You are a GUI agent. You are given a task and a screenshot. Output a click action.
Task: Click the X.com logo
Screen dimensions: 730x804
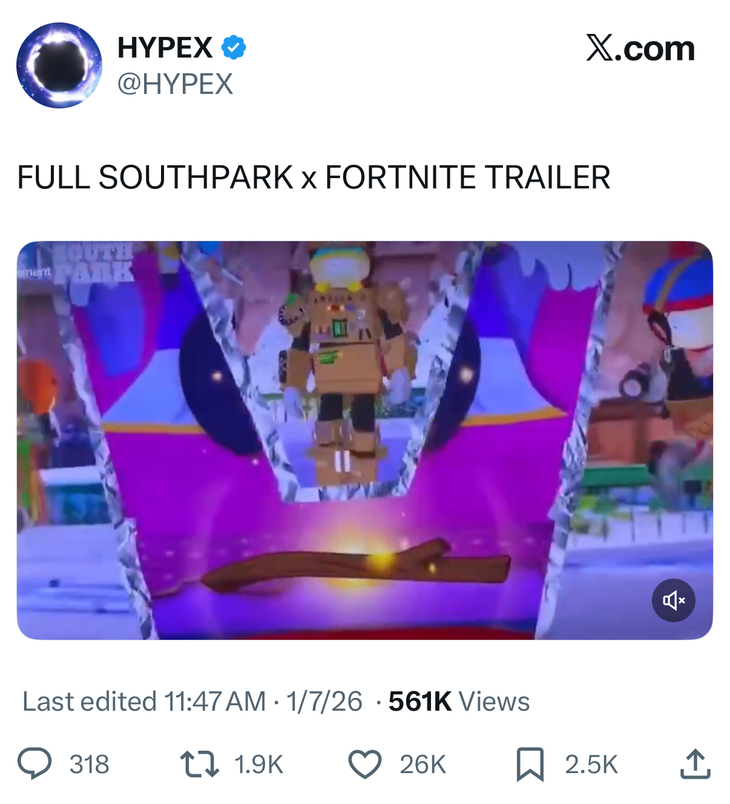640,48
